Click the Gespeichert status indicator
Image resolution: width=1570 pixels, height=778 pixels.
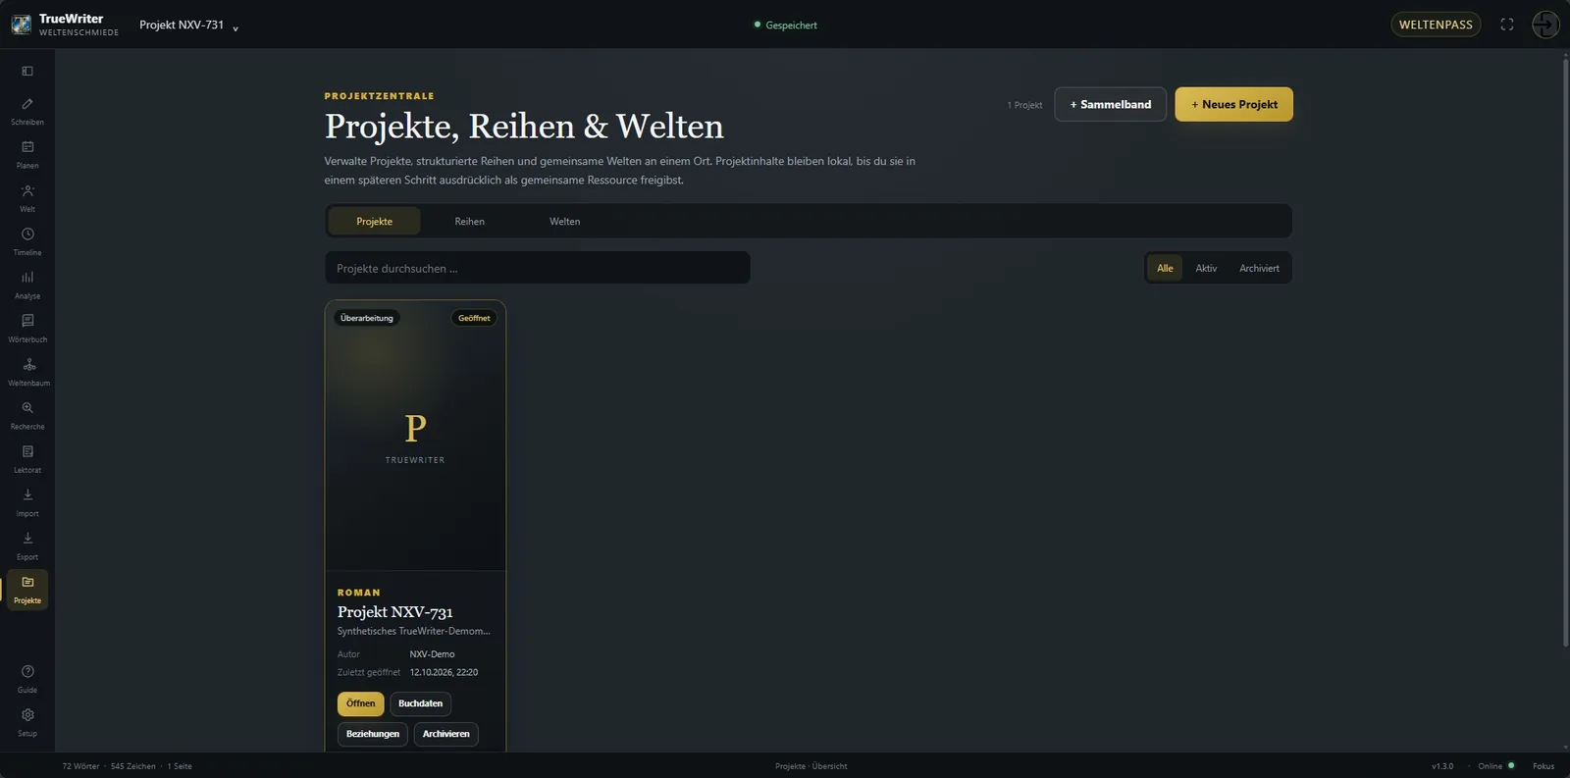pyautogui.click(x=785, y=26)
